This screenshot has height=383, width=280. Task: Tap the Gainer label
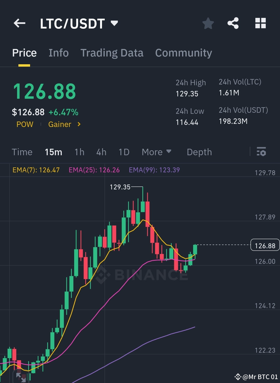tap(60, 124)
